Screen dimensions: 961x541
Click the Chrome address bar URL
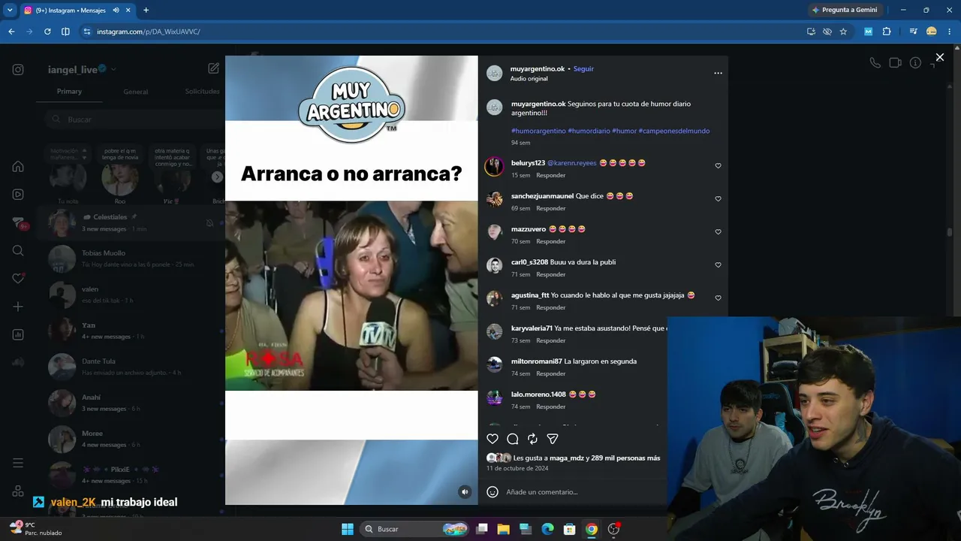pyautogui.click(x=149, y=32)
